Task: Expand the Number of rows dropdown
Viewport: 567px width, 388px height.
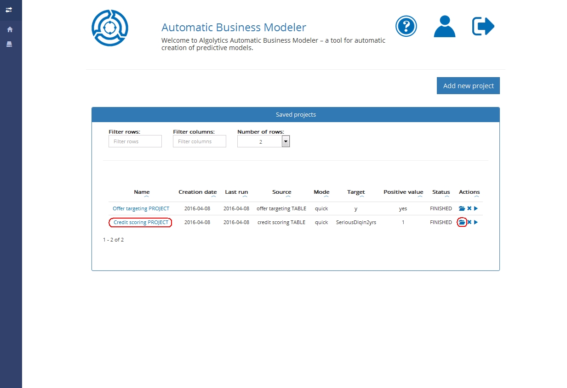Action: [x=286, y=141]
